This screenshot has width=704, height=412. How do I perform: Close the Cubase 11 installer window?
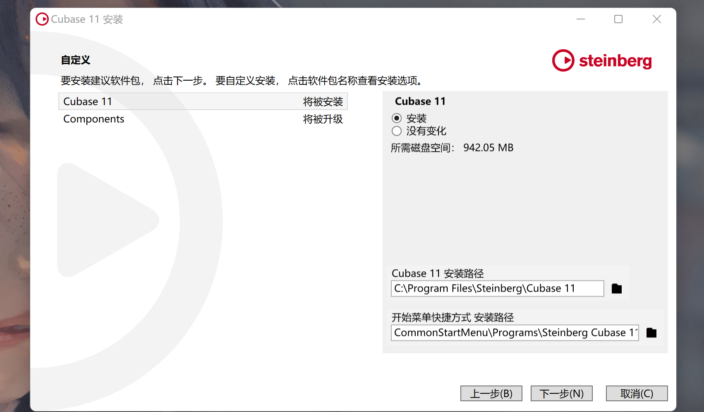point(656,19)
